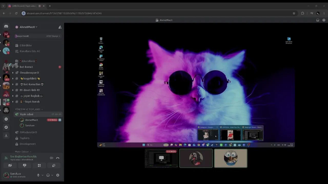This screenshot has height=184, width=328.
Task: Open the browser profile avatar
Action: coord(318,13)
